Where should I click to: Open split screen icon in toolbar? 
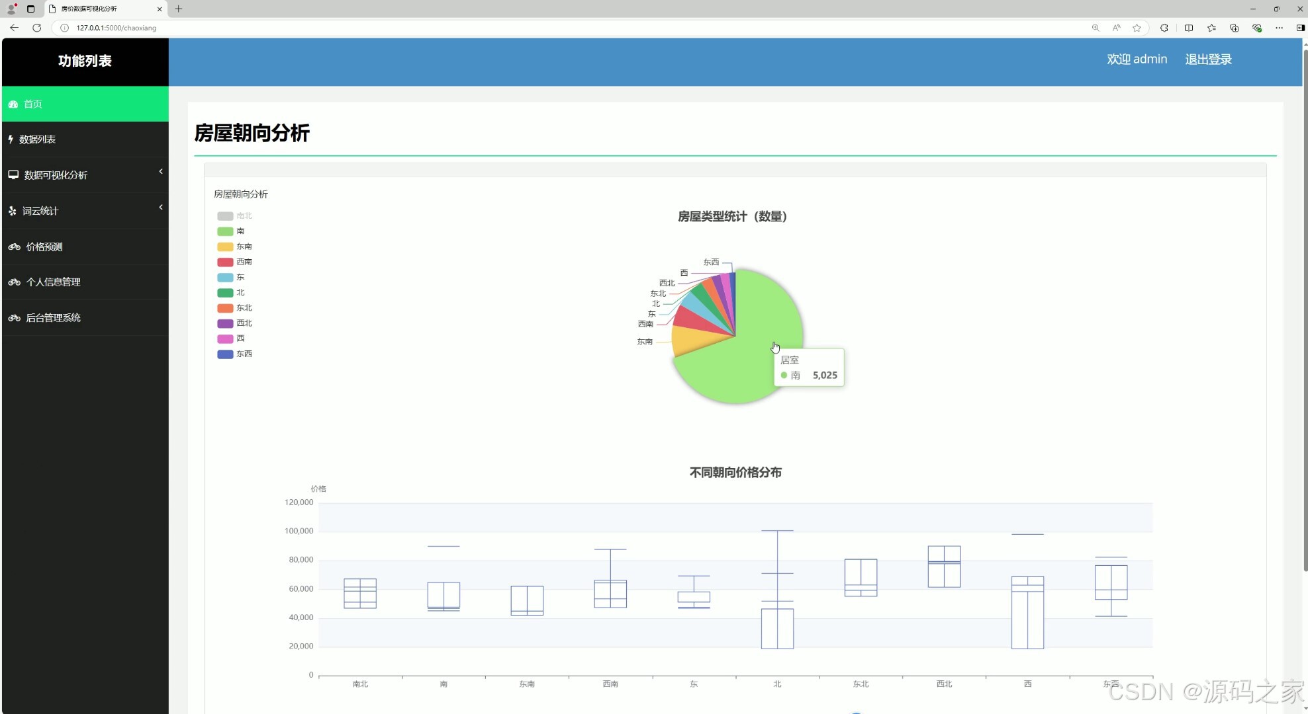pos(1189,28)
